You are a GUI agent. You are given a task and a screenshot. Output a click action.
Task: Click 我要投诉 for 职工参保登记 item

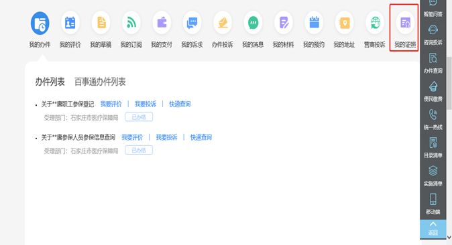(x=146, y=104)
